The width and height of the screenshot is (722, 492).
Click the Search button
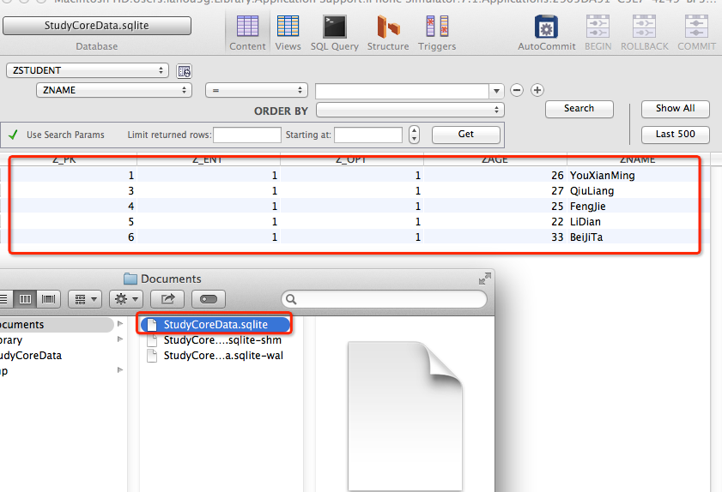(579, 109)
